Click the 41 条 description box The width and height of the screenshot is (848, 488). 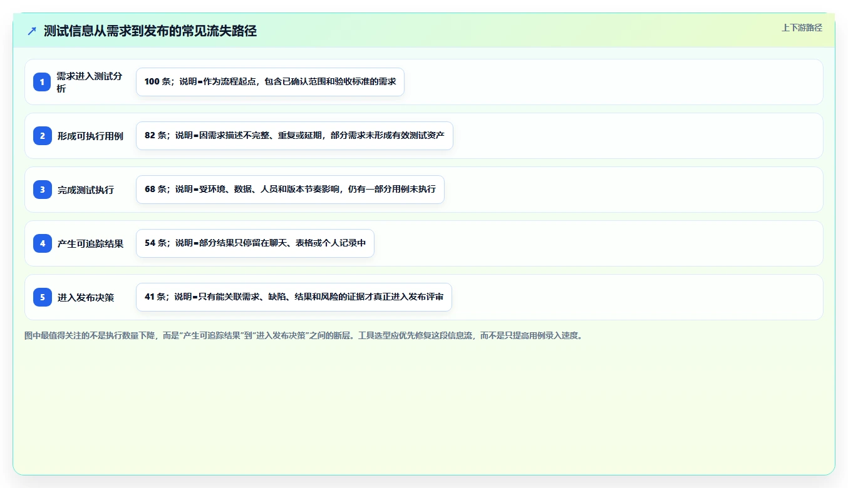coord(294,297)
